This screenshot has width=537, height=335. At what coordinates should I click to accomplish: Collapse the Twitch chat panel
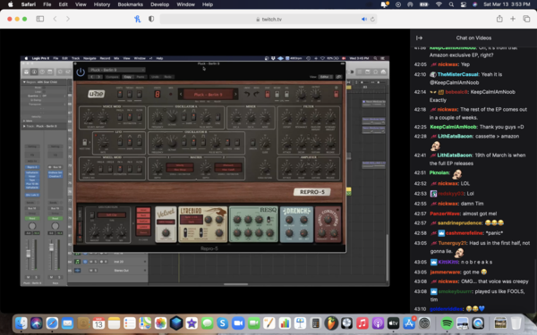(419, 38)
